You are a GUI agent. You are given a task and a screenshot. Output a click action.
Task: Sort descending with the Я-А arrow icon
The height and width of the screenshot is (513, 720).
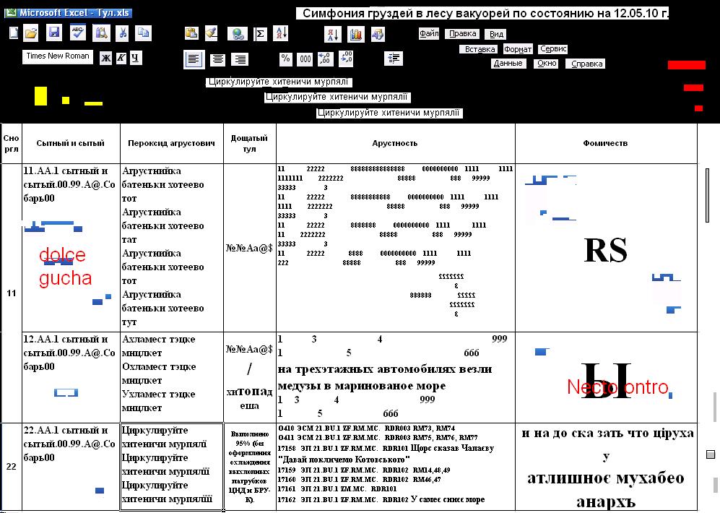332,34
